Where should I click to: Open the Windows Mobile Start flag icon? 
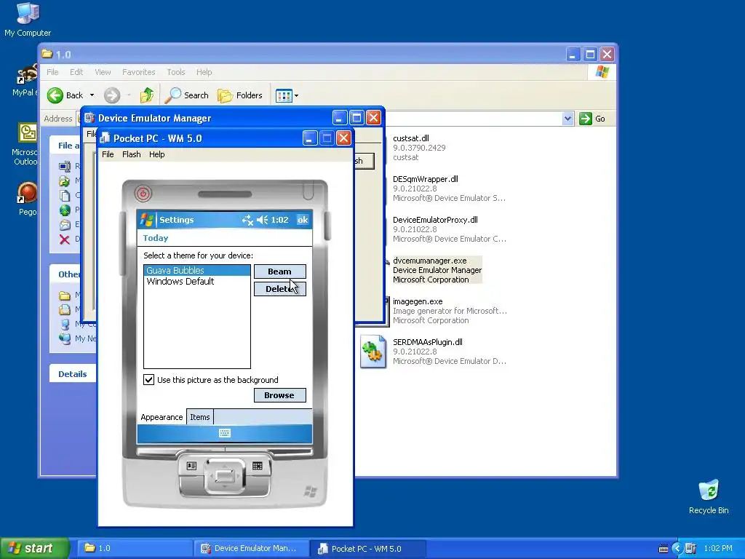[147, 220]
